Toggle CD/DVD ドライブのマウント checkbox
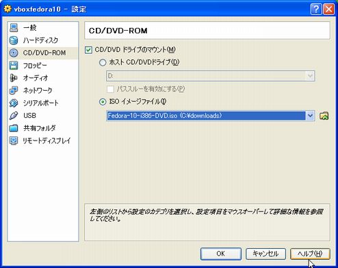Image resolution: width=338 pixels, height=268 pixels. tap(88, 50)
